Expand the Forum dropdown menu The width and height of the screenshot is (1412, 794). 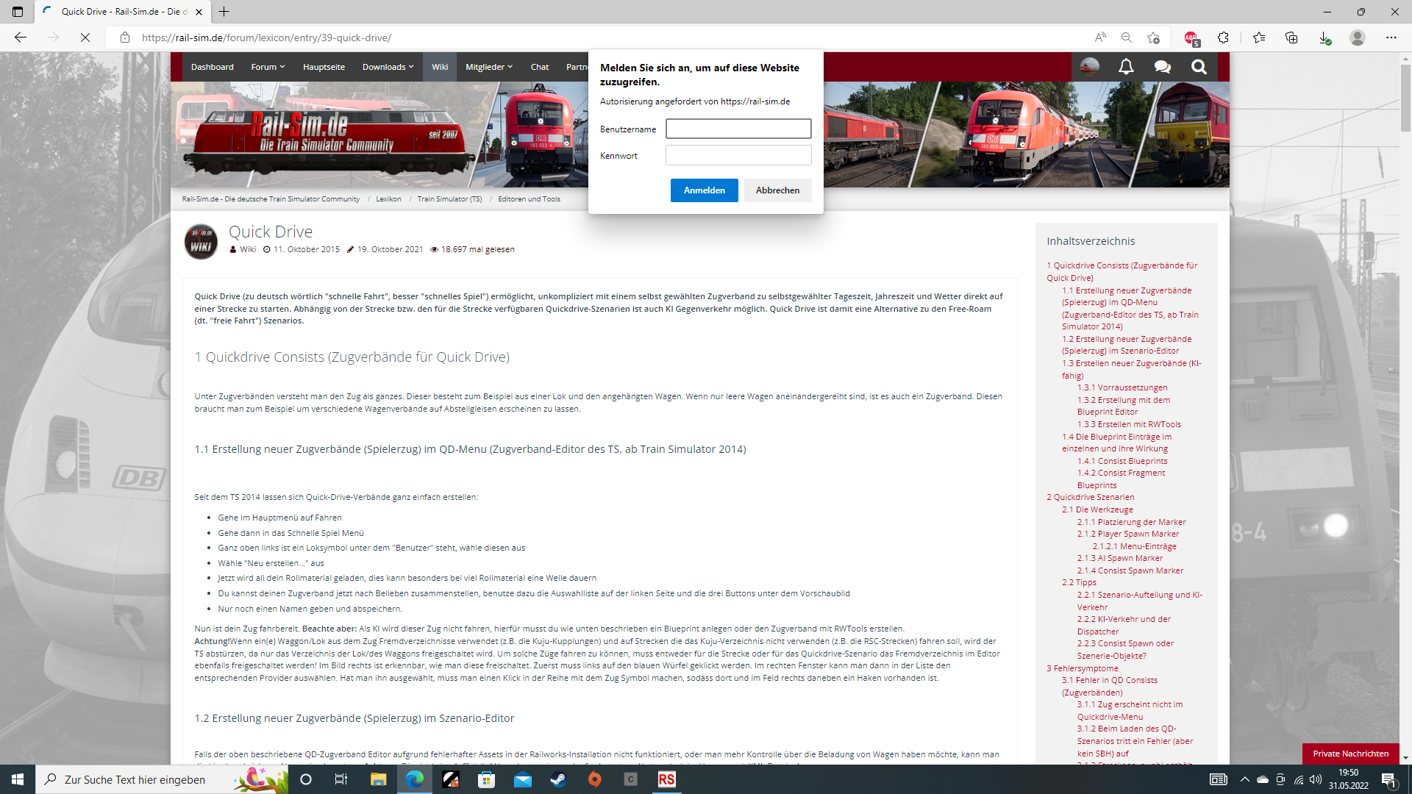pyautogui.click(x=268, y=67)
